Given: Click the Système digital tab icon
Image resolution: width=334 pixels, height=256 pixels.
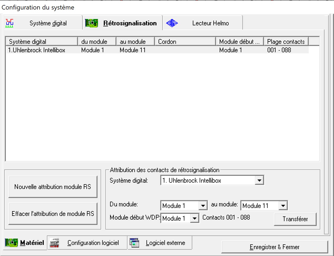Looking at the screenshot, I should (9, 23).
